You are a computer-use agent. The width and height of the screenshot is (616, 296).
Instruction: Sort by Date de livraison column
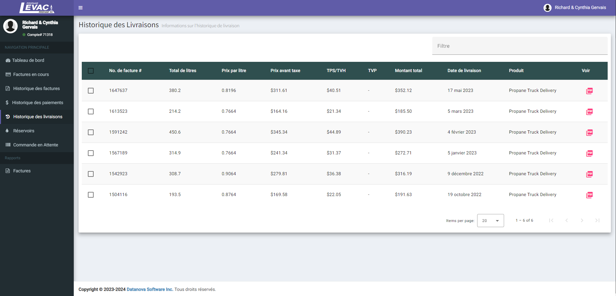pyautogui.click(x=464, y=70)
